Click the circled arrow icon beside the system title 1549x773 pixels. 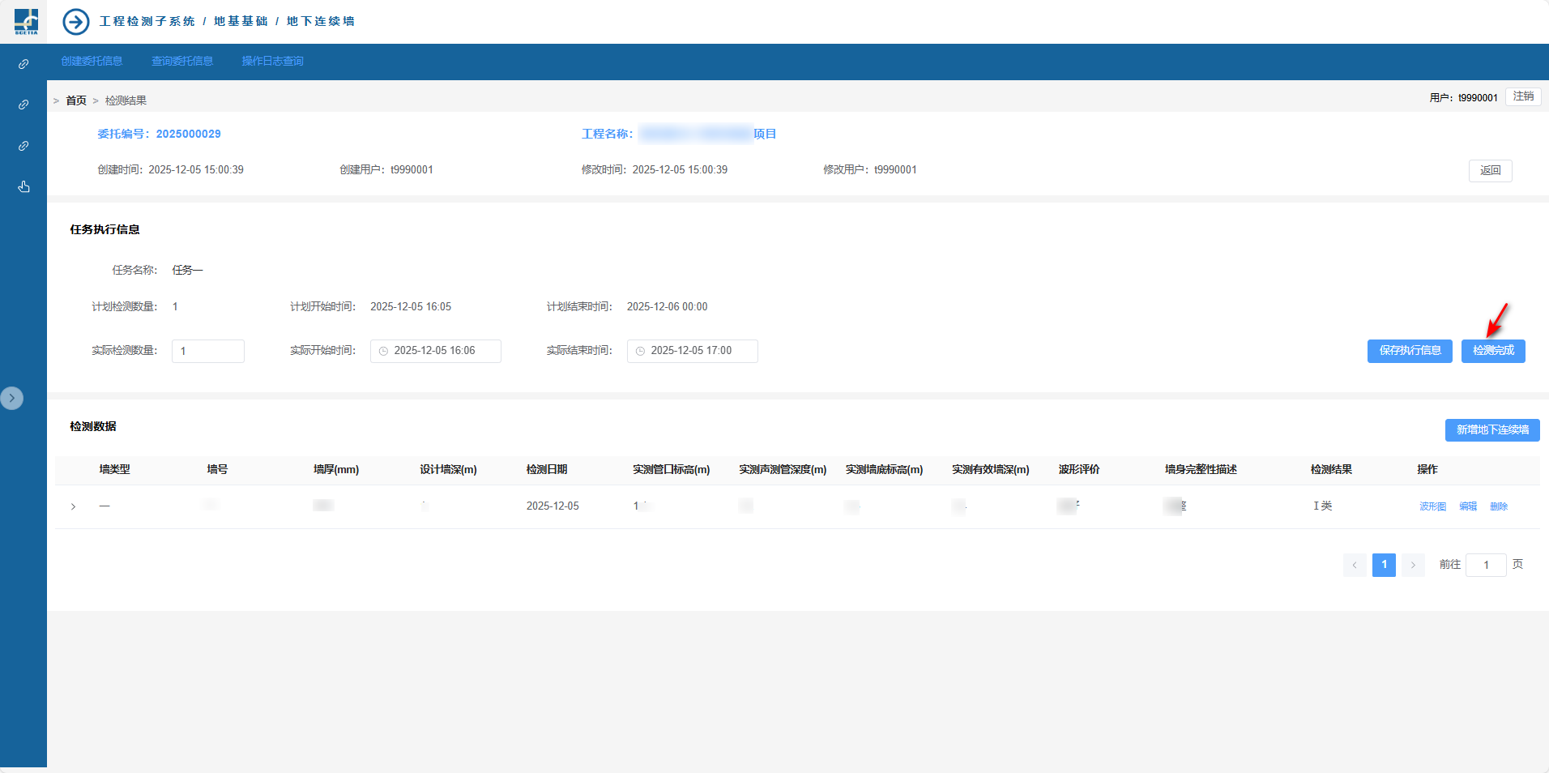click(x=76, y=21)
